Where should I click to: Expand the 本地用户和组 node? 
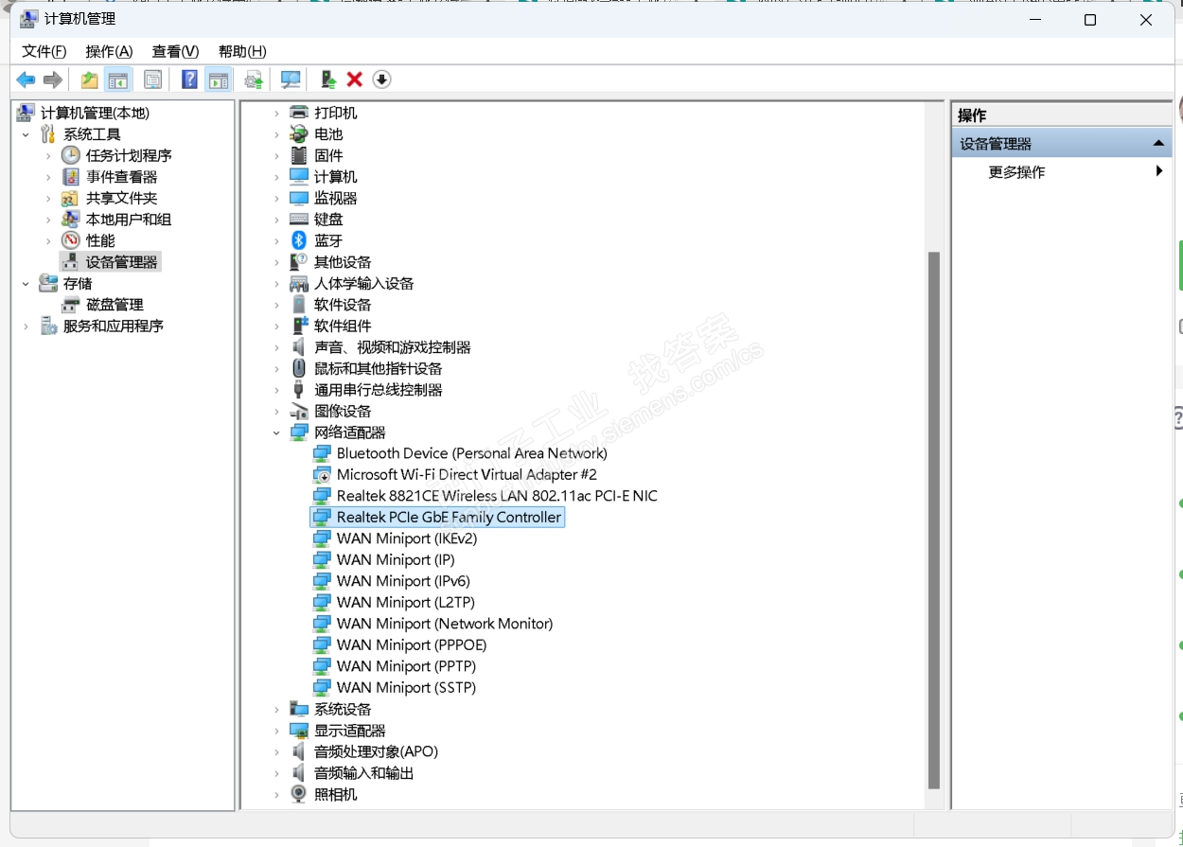pyautogui.click(x=48, y=220)
